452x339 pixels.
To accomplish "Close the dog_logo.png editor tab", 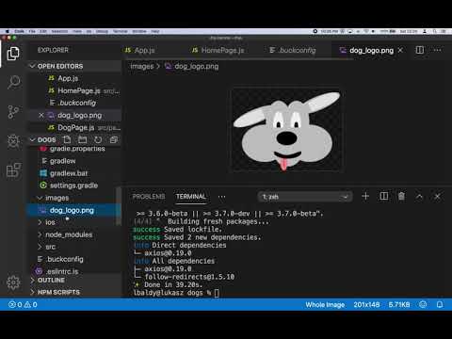I will [400, 50].
